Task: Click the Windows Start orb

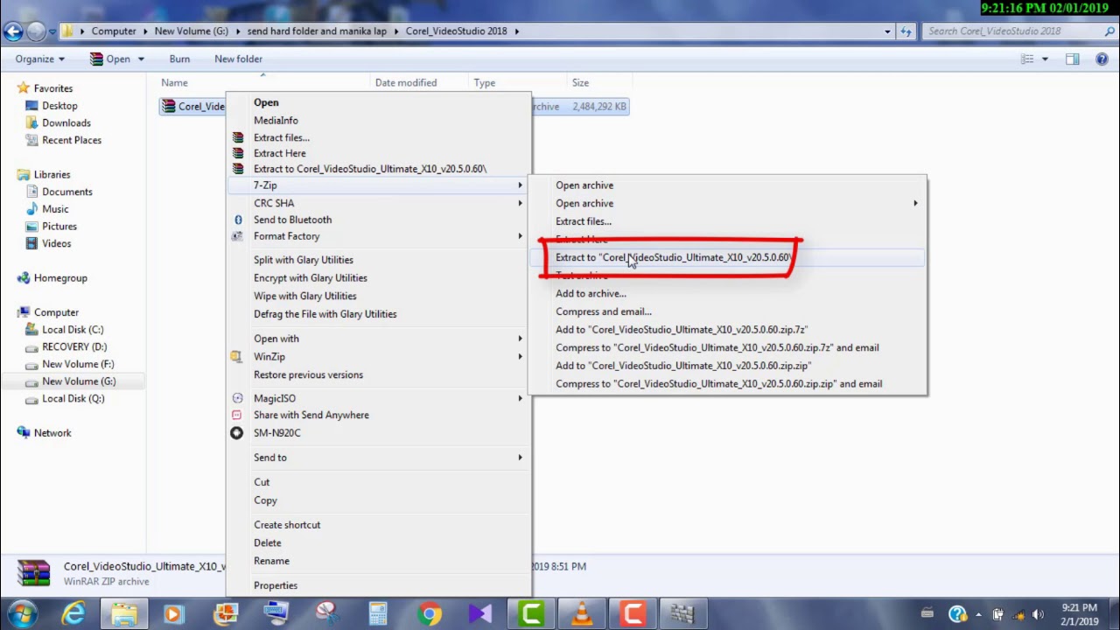Action: click(x=23, y=614)
